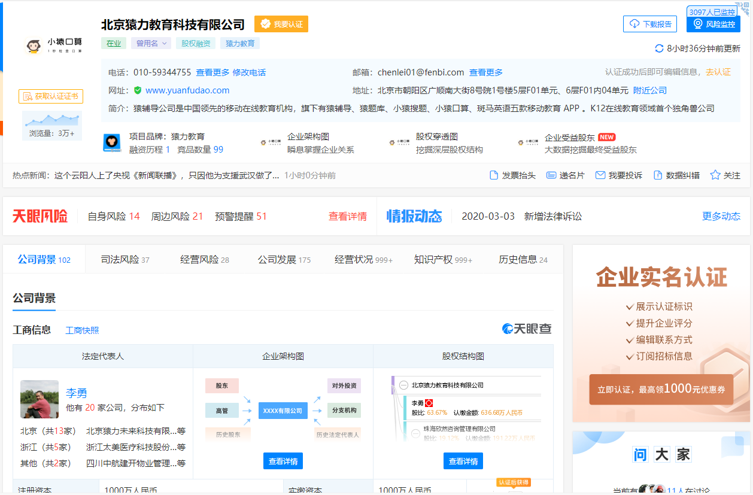
Task: Click the 项目品牌 猿力教育 logo icon
Action: (112, 143)
